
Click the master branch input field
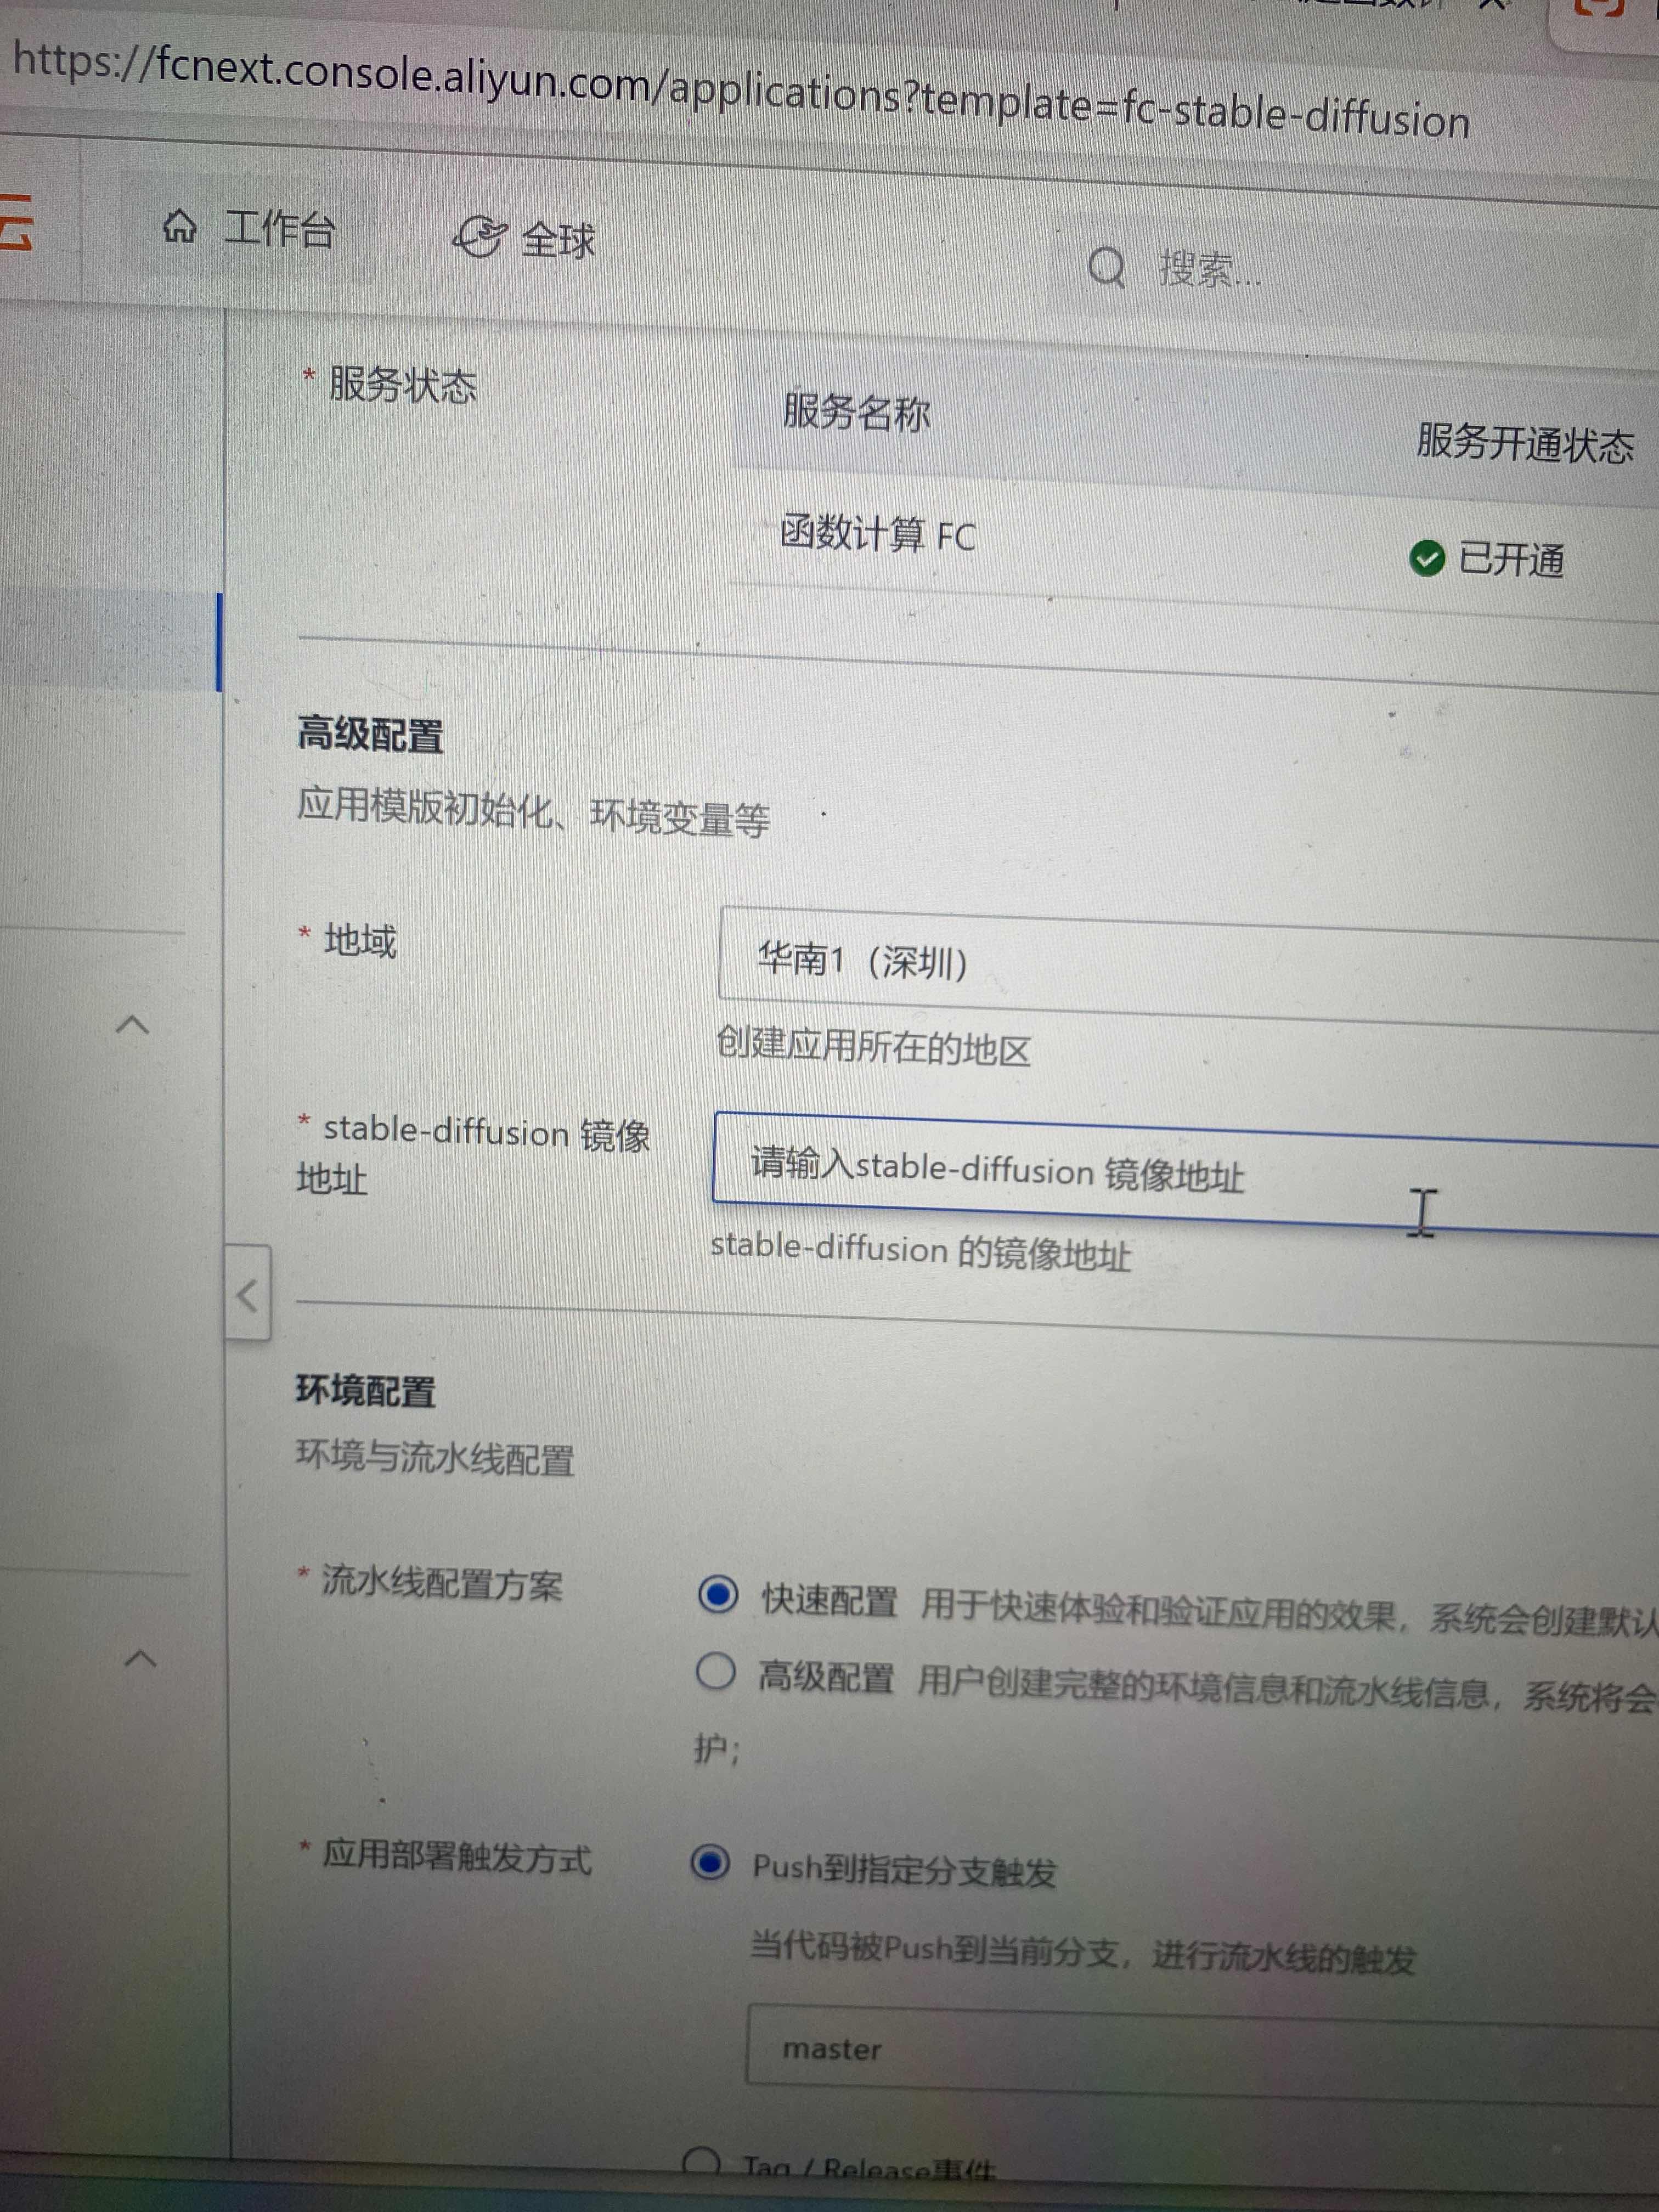coord(1203,2056)
